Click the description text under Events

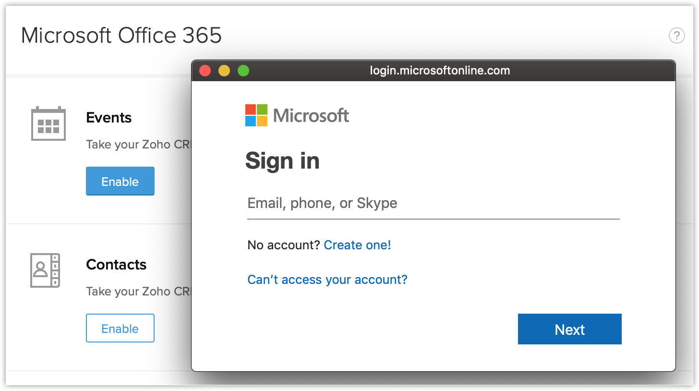pyautogui.click(x=138, y=145)
